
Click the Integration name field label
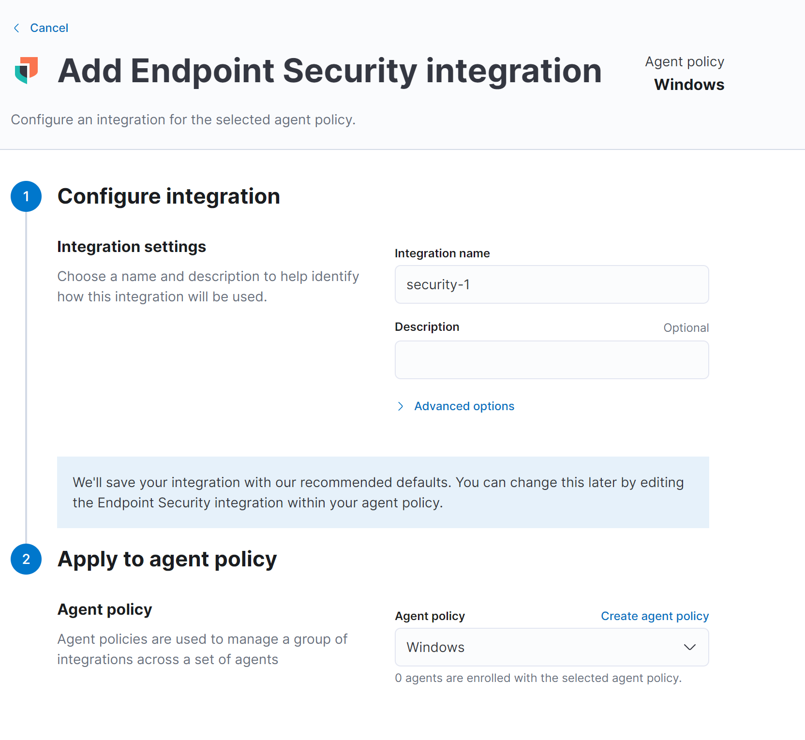pos(442,253)
